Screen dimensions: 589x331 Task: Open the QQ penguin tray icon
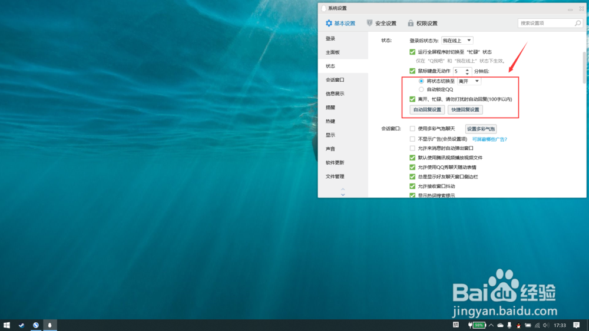coord(519,325)
